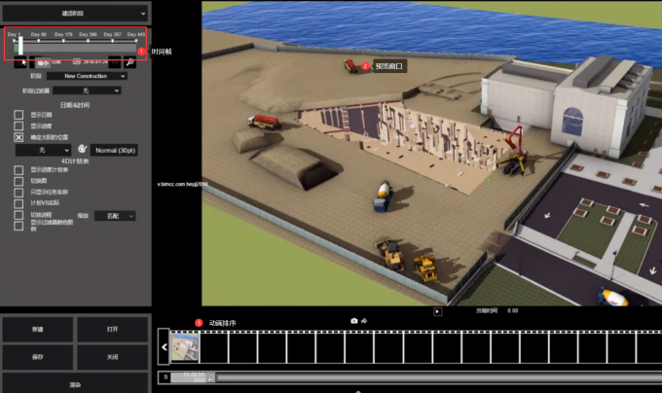Expand the 匹配 scale dropdown
Screen dimensions: 662x393
tap(115, 216)
